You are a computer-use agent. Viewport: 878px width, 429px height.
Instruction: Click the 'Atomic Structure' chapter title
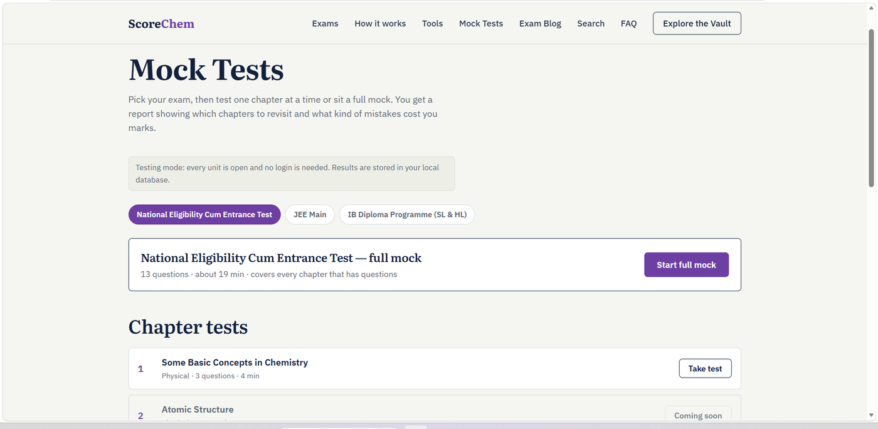point(198,410)
